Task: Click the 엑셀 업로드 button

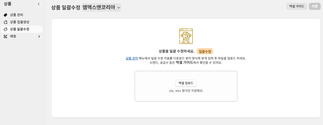Action: [x=186, y=83]
